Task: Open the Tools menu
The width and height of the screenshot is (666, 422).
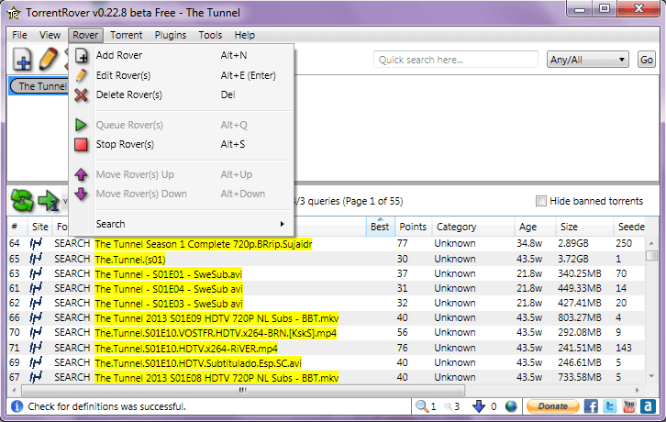Action: coord(210,35)
